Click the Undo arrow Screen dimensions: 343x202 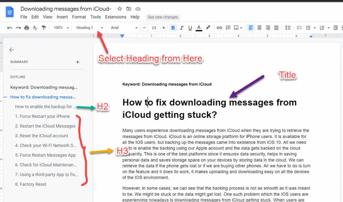tap(10, 28)
